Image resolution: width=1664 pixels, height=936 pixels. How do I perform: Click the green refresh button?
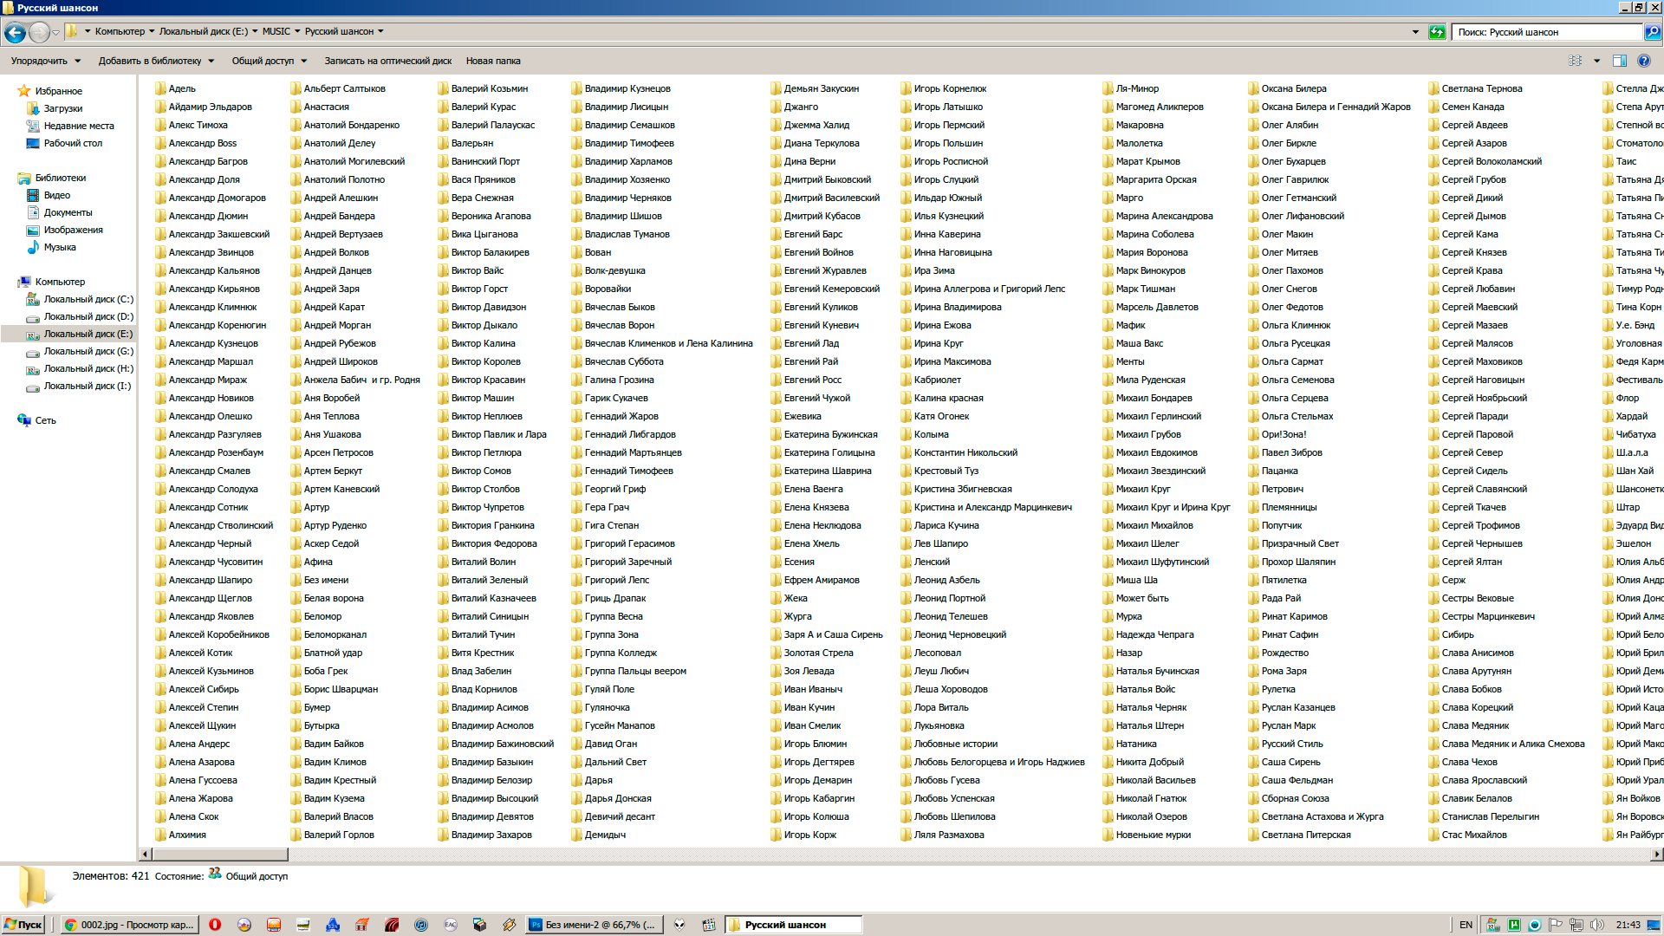1437,32
